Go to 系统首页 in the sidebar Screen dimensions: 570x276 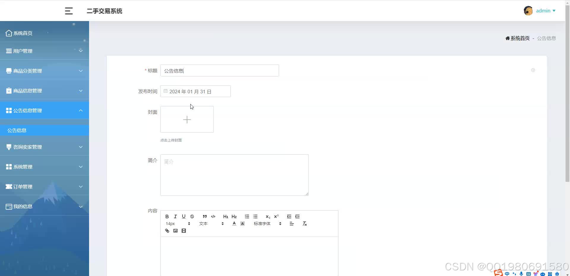tap(45, 33)
